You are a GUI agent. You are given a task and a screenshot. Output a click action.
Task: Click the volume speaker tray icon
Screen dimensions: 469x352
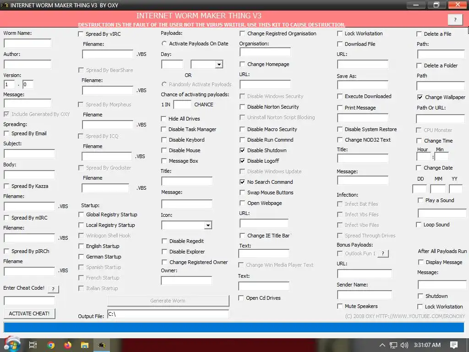(x=404, y=345)
